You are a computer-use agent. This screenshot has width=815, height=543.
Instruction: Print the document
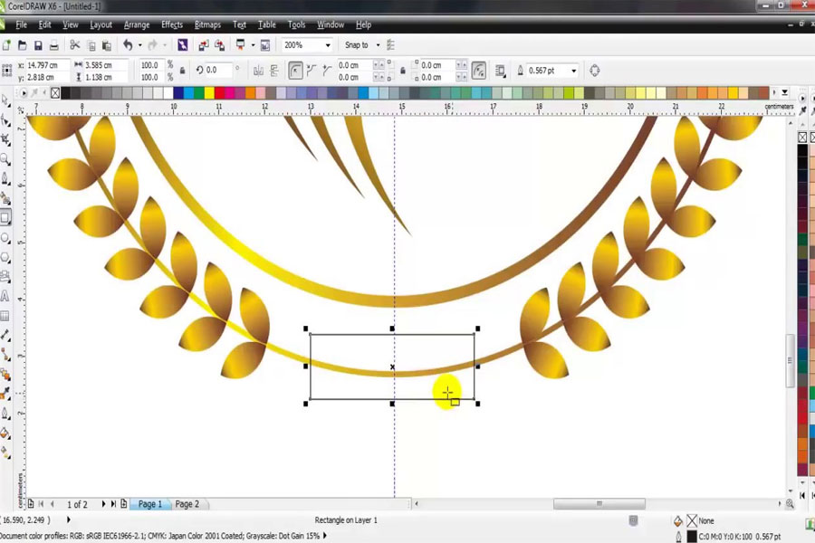pyautogui.click(x=54, y=45)
